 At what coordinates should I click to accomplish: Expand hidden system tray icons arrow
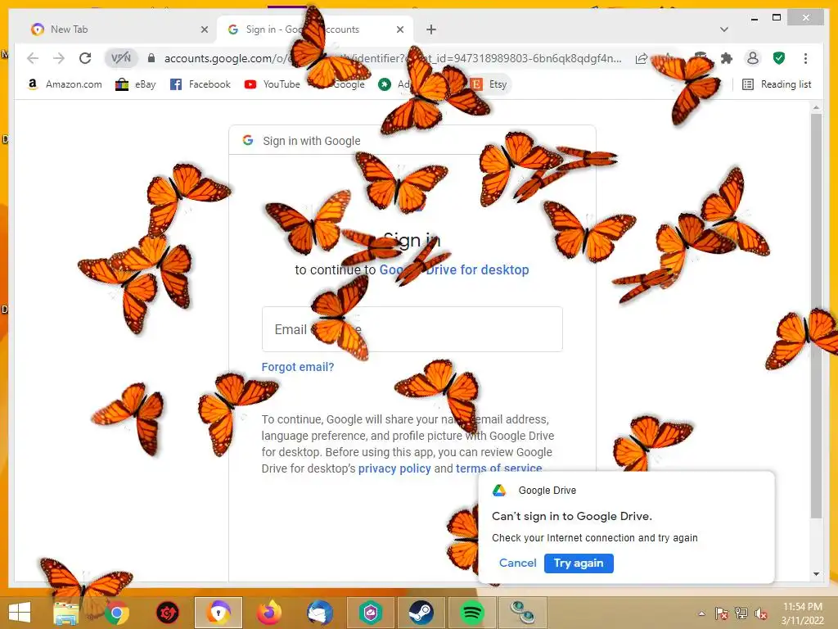click(701, 613)
